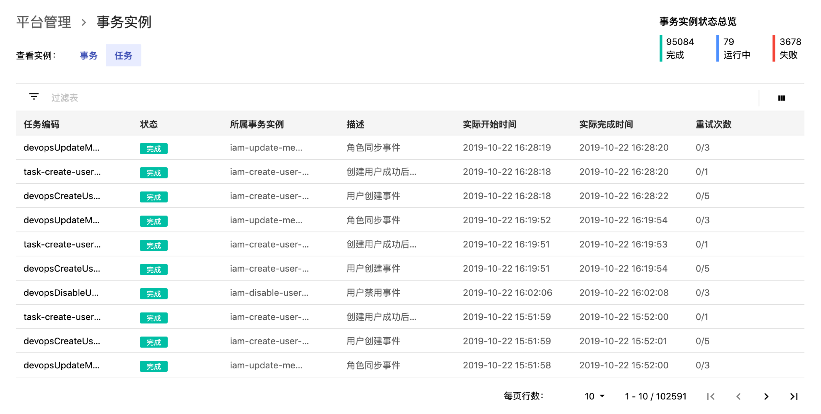Click 角色同步事件 in the 16:19:52 row

[373, 220]
